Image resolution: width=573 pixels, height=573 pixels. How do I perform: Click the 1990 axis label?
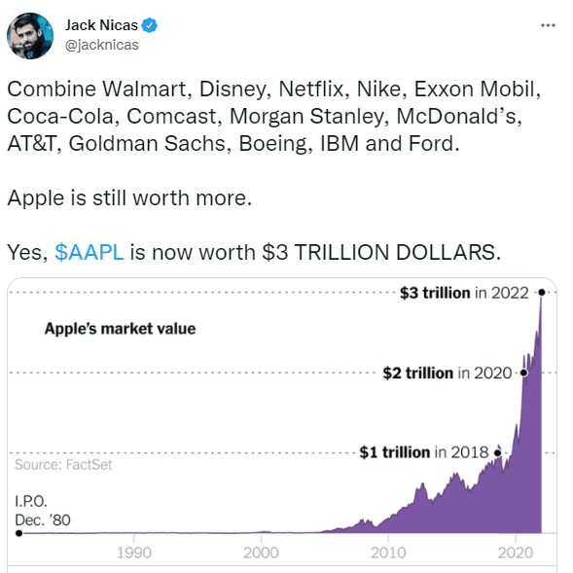(134, 553)
